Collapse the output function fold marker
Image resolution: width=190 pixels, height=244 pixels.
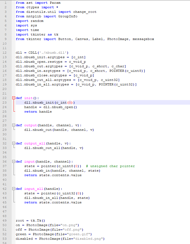pyautogui.click(x=14, y=125)
